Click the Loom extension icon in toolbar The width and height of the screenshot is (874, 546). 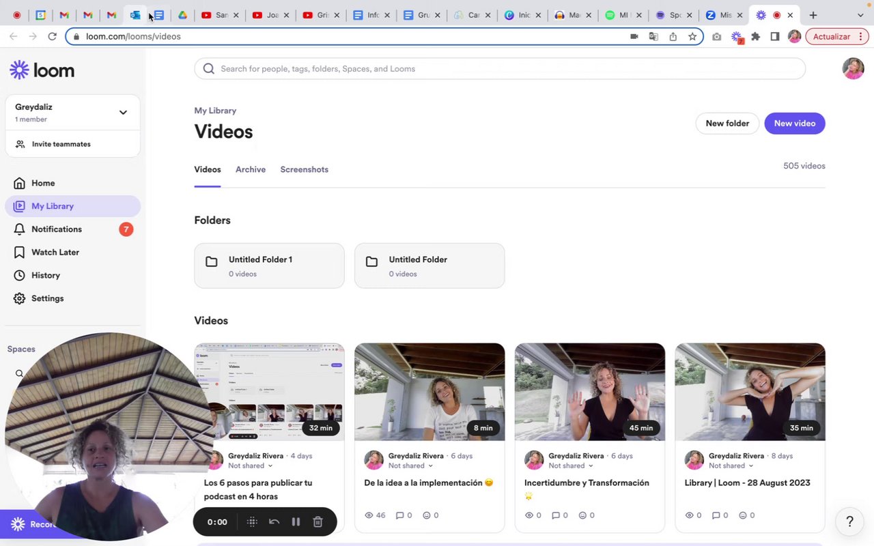pos(737,37)
